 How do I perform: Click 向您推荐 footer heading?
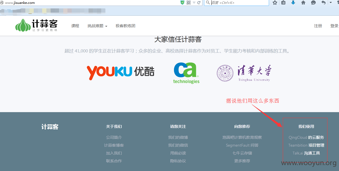click(x=242, y=126)
